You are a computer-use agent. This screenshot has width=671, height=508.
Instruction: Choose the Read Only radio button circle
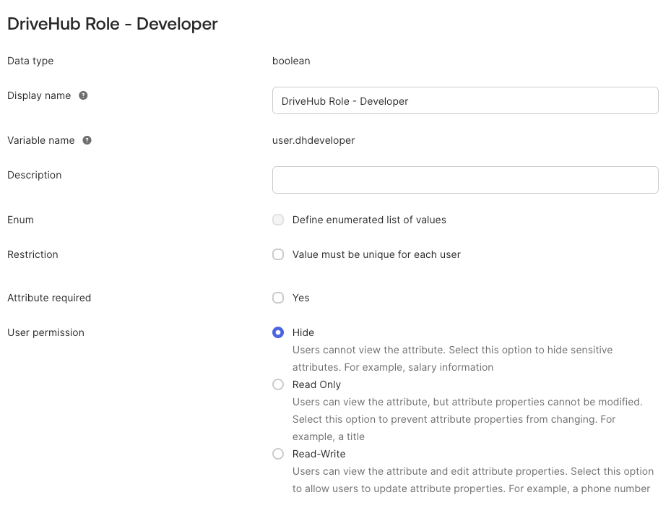tap(278, 384)
